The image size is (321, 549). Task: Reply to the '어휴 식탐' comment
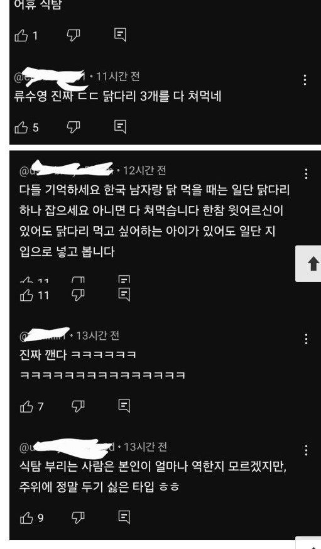pos(121,35)
